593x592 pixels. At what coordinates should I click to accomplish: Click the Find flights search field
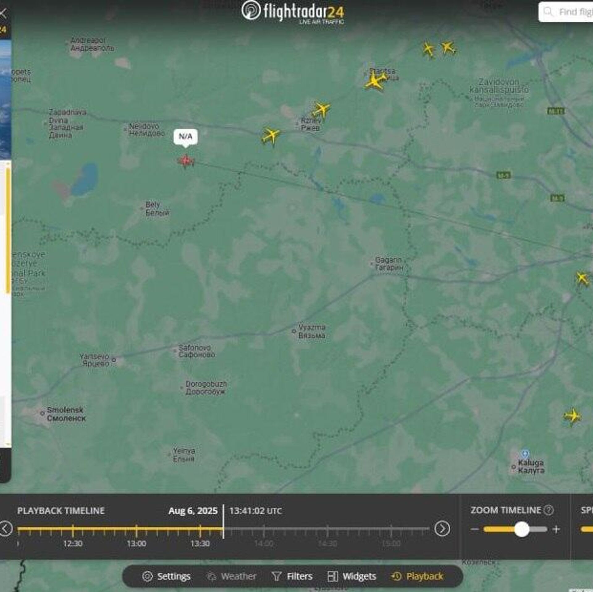point(574,12)
